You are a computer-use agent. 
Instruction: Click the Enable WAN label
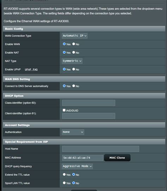[12, 44]
